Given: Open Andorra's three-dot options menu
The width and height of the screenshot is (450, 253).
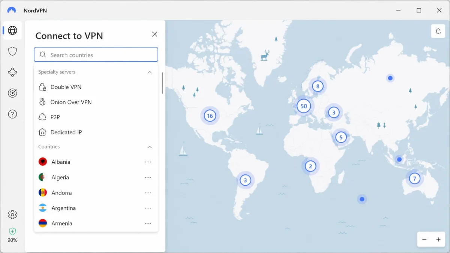Looking at the screenshot, I should [x=148, y=193].
